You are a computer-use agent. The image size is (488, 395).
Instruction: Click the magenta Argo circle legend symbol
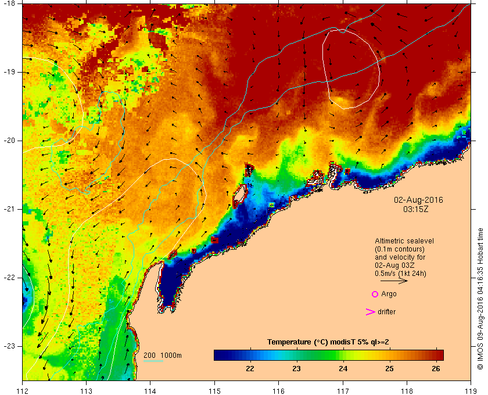[375, 294]
